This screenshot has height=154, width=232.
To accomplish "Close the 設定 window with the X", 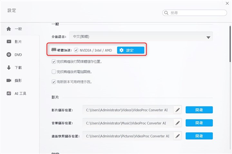I will pos(227,3).
